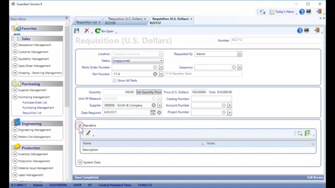Delete requisition using the red X icon
Image resolution: width=335 pixels, height=188 pixels.
(x=87, y=31)
